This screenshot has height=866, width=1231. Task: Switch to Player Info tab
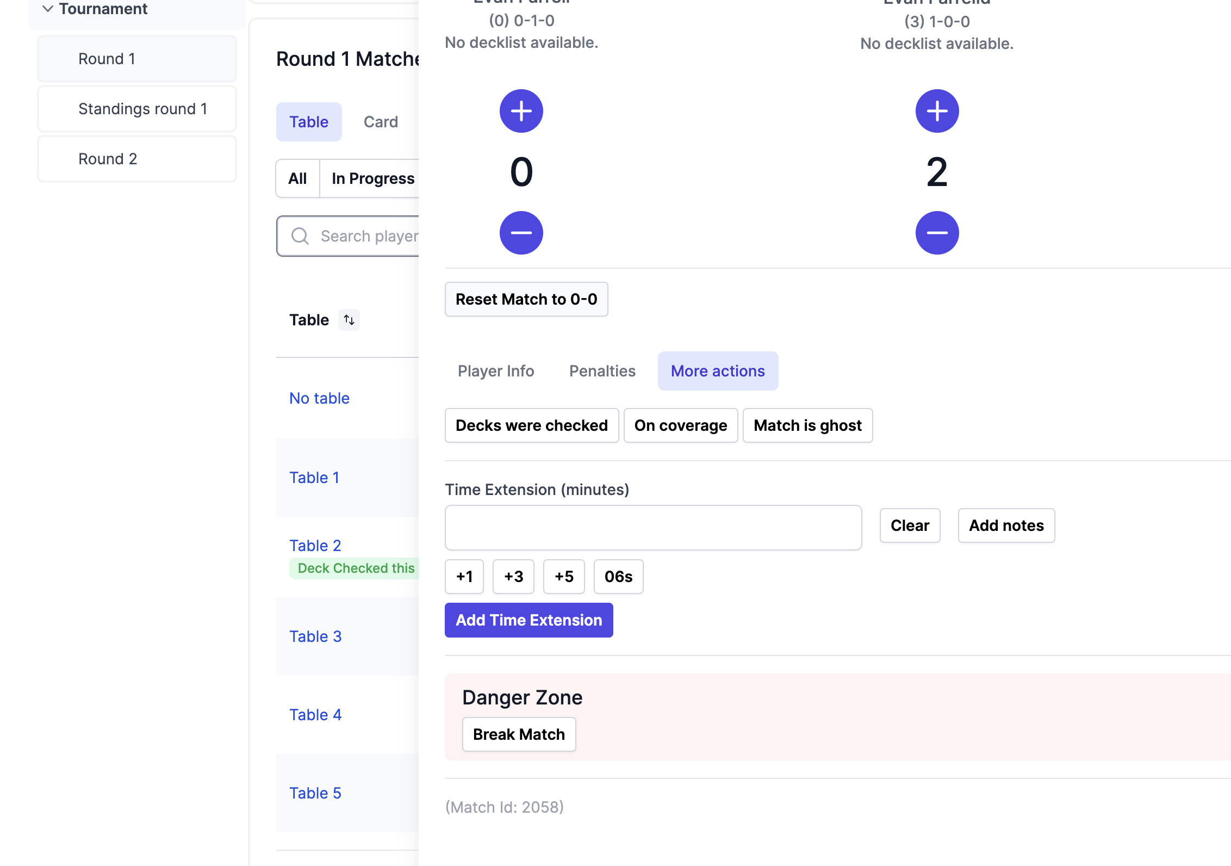495,371
